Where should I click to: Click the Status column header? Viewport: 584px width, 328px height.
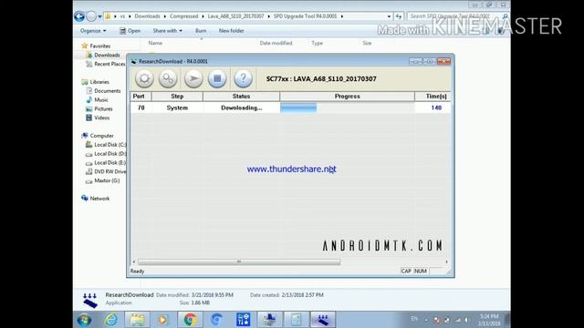click(x=241, y=97)
